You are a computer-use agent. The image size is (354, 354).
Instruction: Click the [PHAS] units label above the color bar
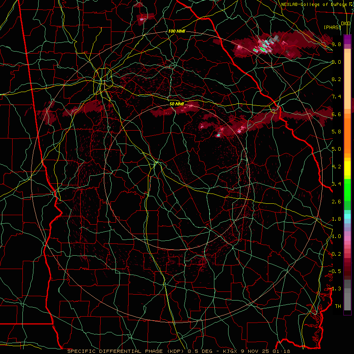click(x=332, y=27)
